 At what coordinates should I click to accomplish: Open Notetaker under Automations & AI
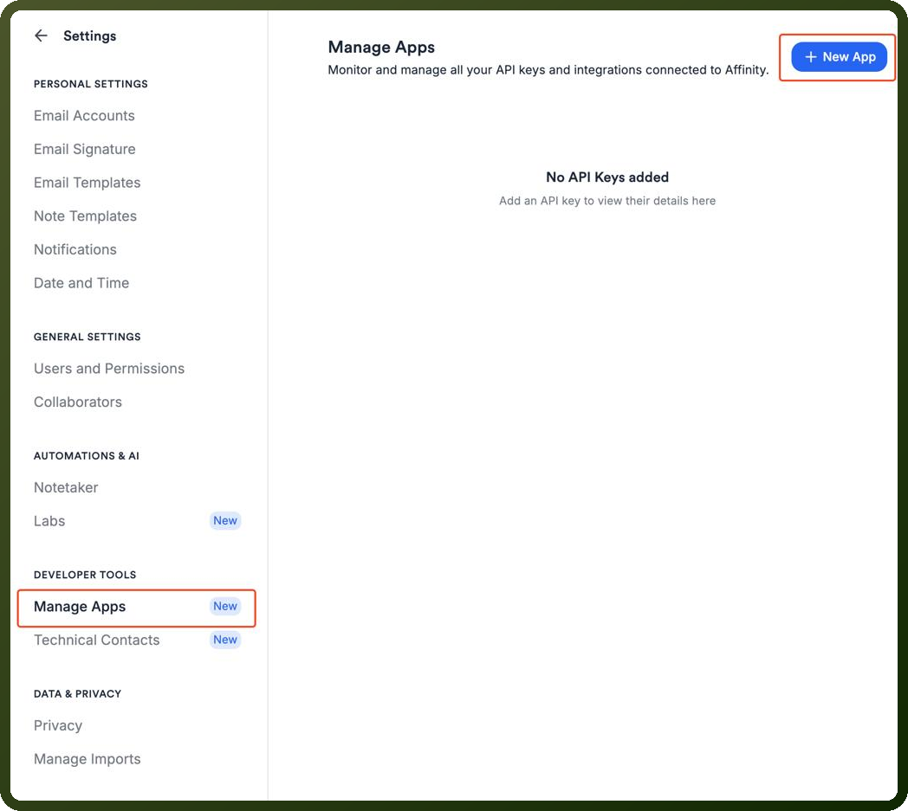(x=66, y=488)
